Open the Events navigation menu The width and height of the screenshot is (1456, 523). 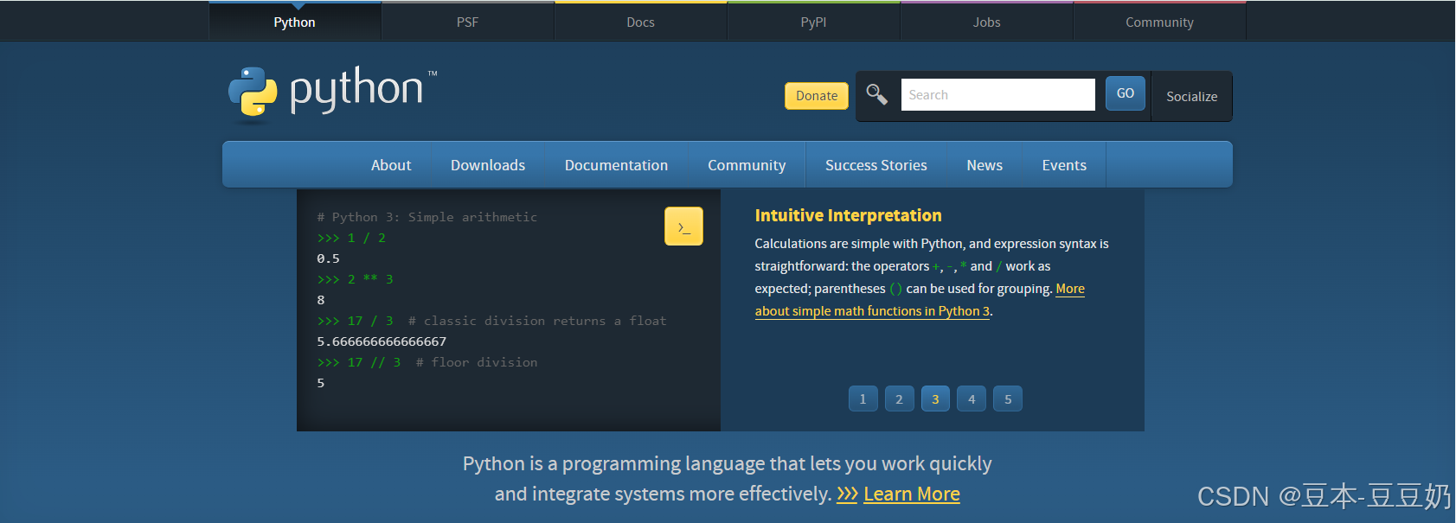[x=1064, y=165]
